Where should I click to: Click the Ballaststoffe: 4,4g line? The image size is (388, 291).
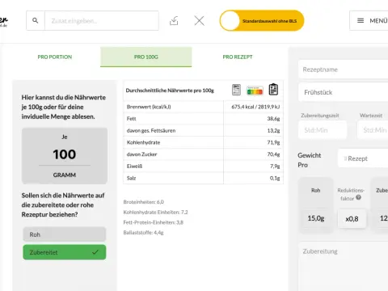pyautogui.click(x=144, y=233)
